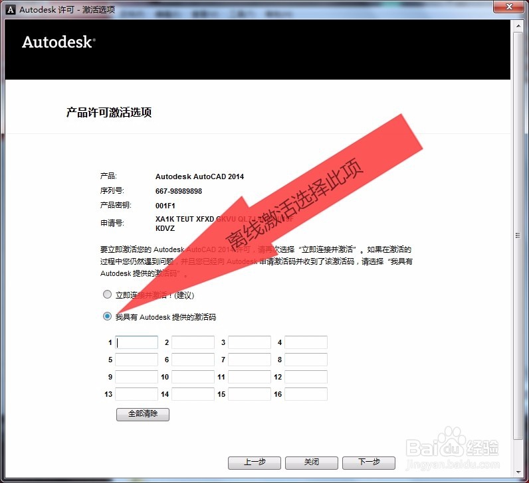Screen dimensions: 529x483
Task: Proceed with the 下一步 (Next) button
Action: coord(369,463)
